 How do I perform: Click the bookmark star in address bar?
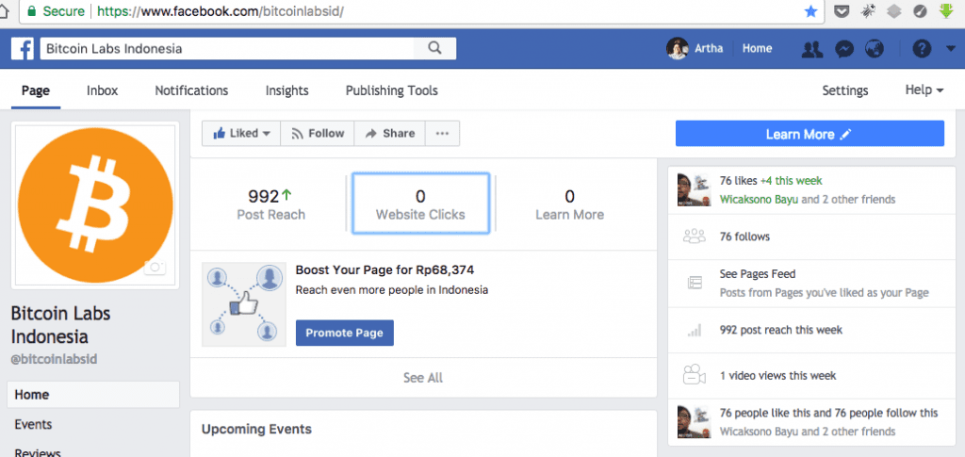pyautogui.click(x=810, y=11)
